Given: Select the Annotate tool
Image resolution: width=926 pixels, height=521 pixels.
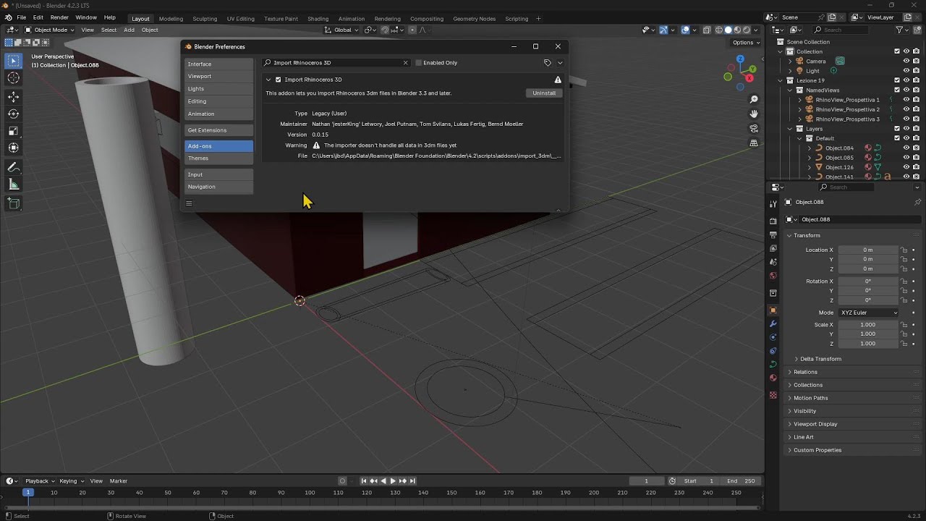Looking at the screenshot, I should [x=13, y=167].
